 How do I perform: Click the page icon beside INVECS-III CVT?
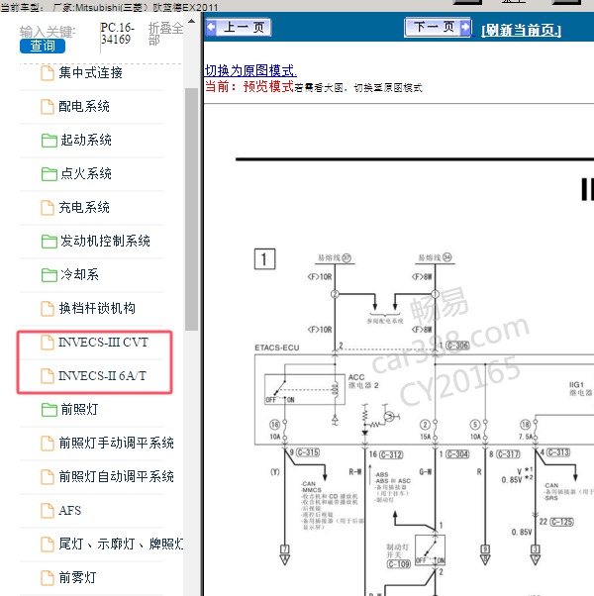click(x=48, y=343)
